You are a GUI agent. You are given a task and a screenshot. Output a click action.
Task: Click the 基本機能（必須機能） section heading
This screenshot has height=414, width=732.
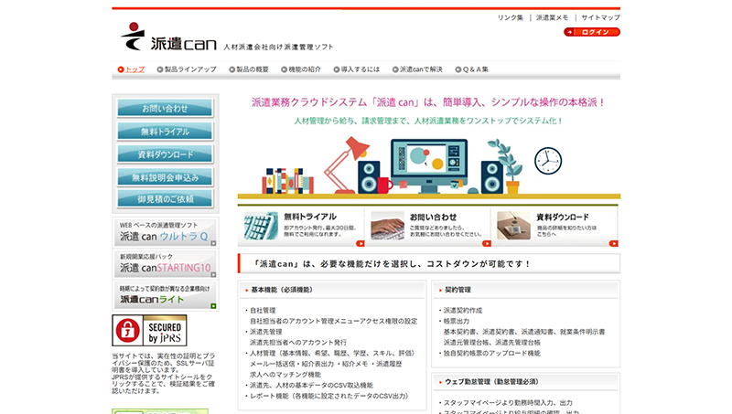(x=282, y=290)
